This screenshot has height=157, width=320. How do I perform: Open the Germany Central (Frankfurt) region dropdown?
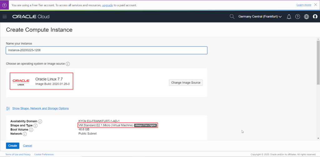pyautogui.click(x=260, y=17)
